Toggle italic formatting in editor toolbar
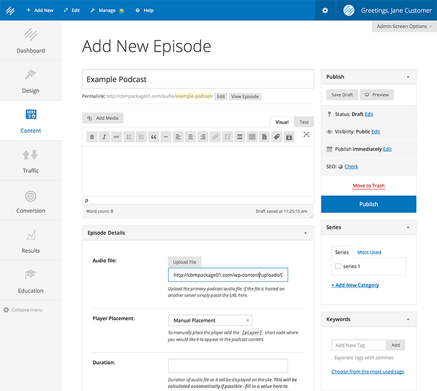Image resolution: width=437 pixels, height=391 pixels. click(x=104, y=137)
